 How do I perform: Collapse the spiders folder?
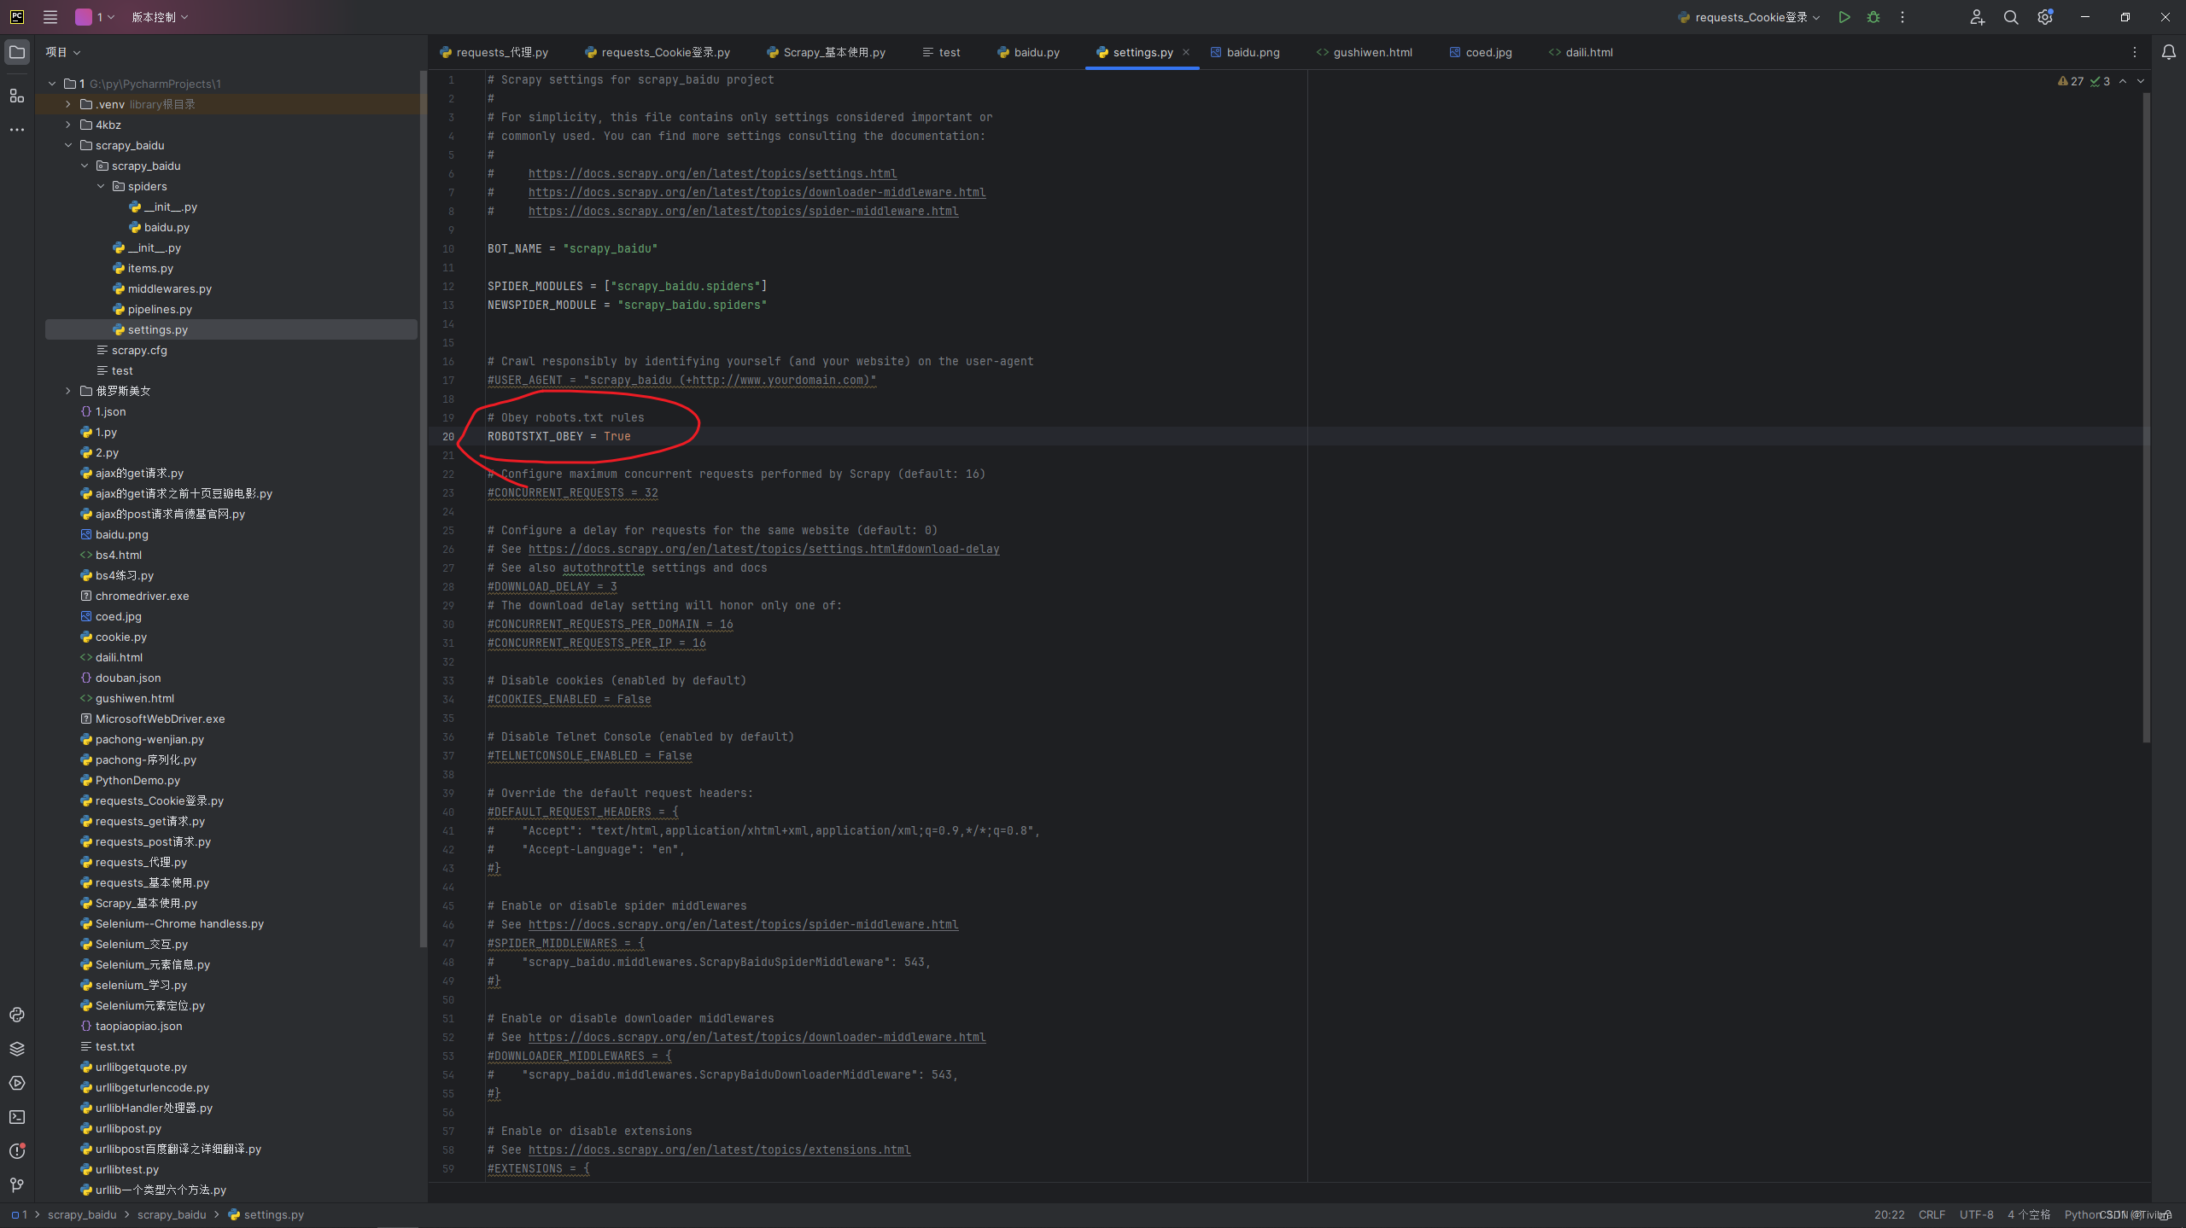[x=101, y=186]
